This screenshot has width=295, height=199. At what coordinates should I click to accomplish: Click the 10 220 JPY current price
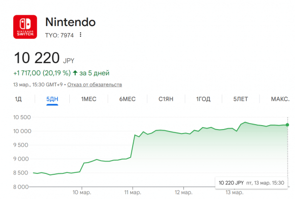coord(44,58)
